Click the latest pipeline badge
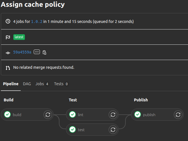The width and height of the screenshot is (188, 141). pyautogui.click(x=19, y=37)
